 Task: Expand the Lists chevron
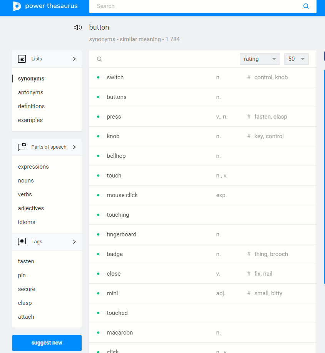click(x=74, y=59)
